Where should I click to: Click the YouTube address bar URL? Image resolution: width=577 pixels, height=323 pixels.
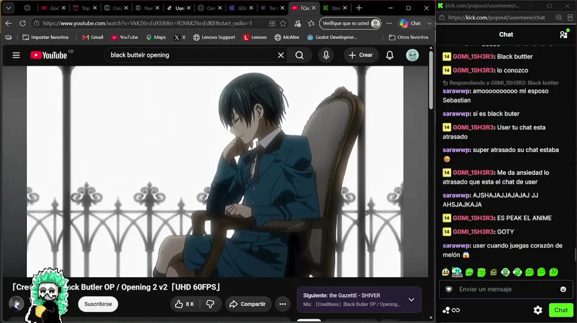(147, 23)
